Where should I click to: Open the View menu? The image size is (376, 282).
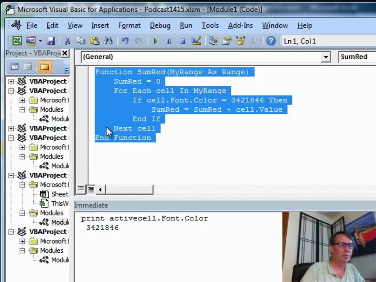click(75, 25)
